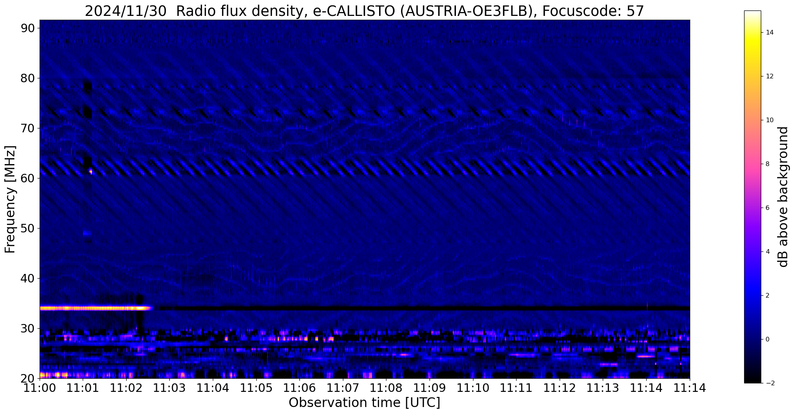Click the 11:12 time tick label
Screen dimensions: 795x414
(560, 388)
